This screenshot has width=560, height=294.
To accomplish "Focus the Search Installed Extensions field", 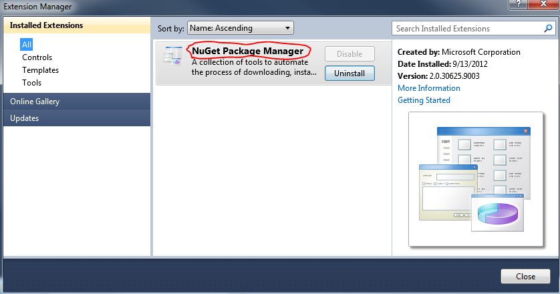I will [x=474, y=29].
